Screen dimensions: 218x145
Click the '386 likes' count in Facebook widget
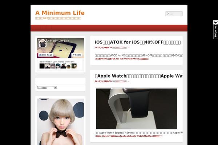(51, 44)
